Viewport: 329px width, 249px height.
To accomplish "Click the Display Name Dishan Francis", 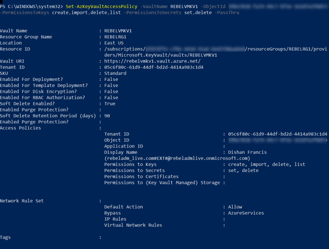I will [247, 152].
